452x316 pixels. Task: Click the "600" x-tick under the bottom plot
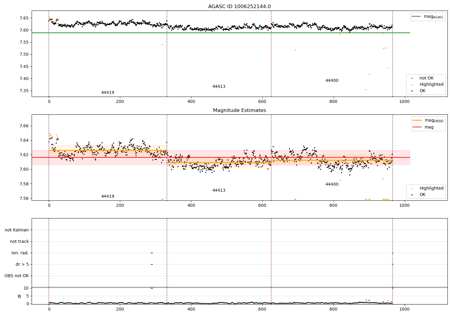pyautogui.click(x=262, y=309)
